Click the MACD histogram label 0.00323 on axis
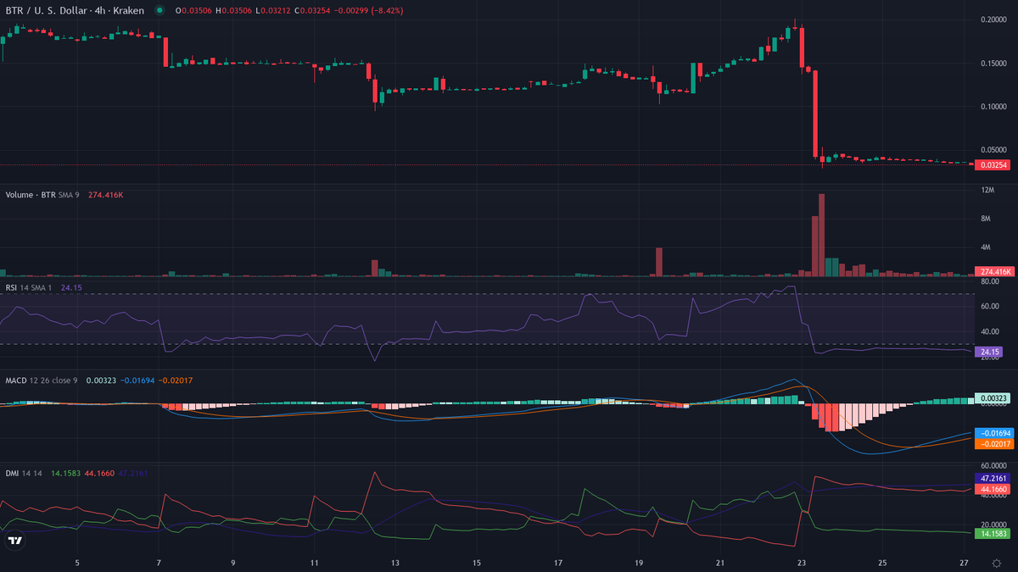The width and height of the screenshot is (1018, 572). pyautogui.click(x=993, y=397)
